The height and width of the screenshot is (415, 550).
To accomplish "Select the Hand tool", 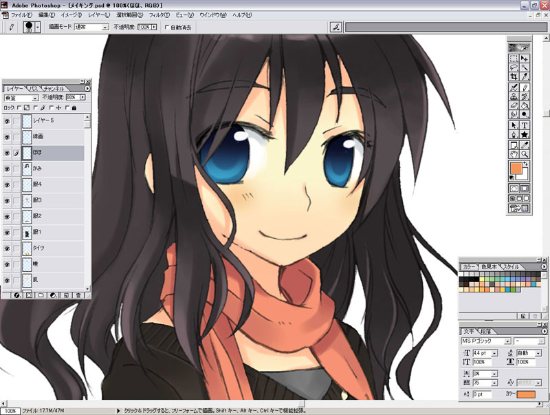I will tap(514, 154).
